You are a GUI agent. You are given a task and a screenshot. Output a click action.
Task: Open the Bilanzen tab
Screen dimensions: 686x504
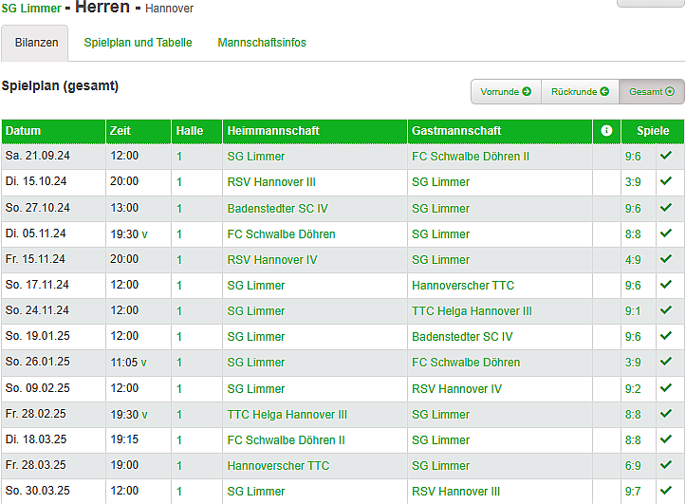click(x=36, y=43)
